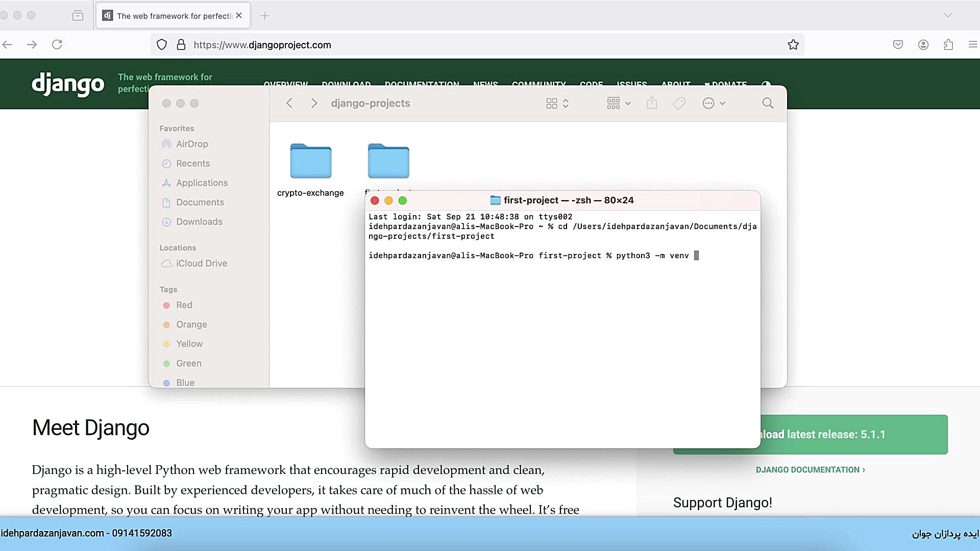This screenshot has height=551, width=980.
Task: Open the browser hamburger menu
Action: (973, 45)
